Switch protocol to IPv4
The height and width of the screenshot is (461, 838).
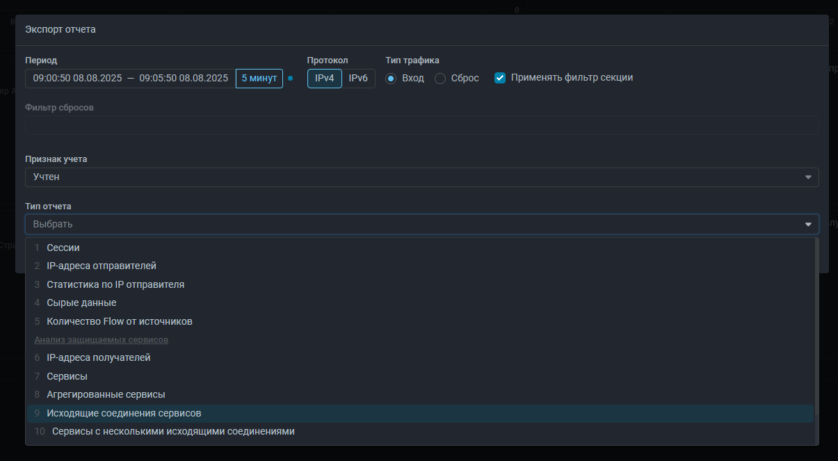coord(324,79)
